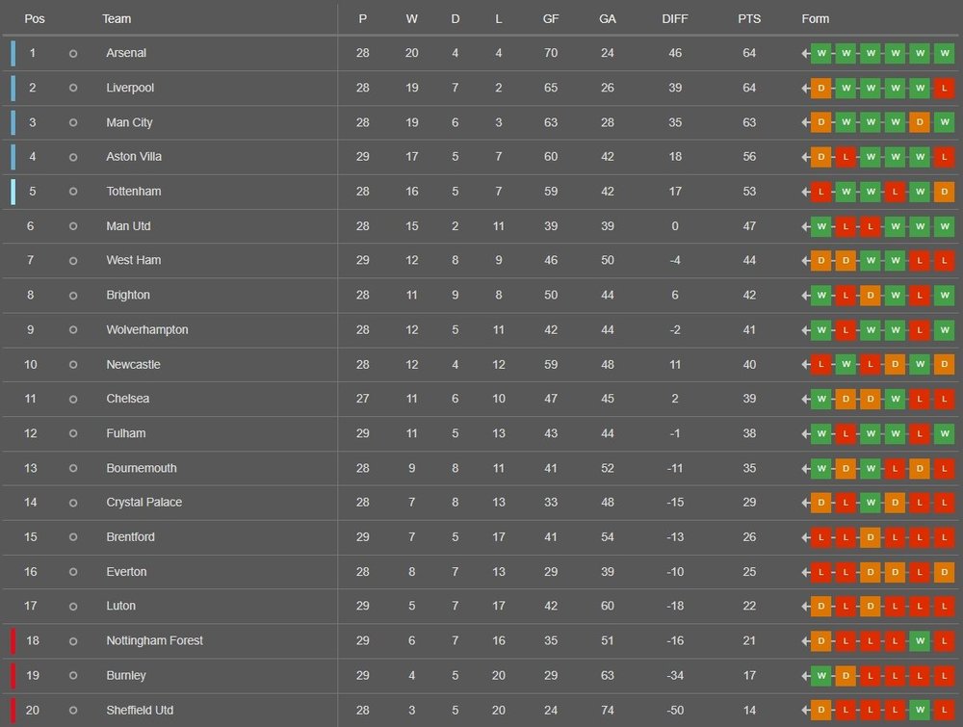Click Brighton's orange D form badge
Screen dimensions: 963x727
pyautogui.click(x=870, y=296)
